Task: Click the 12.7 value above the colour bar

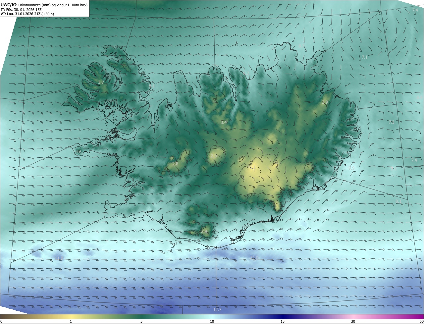Action: (x=217, y=309)
